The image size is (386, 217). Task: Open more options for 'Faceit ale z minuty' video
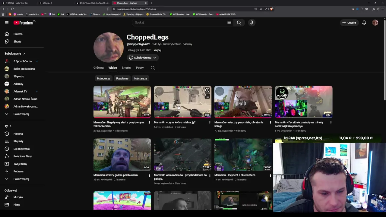point(331,123)
